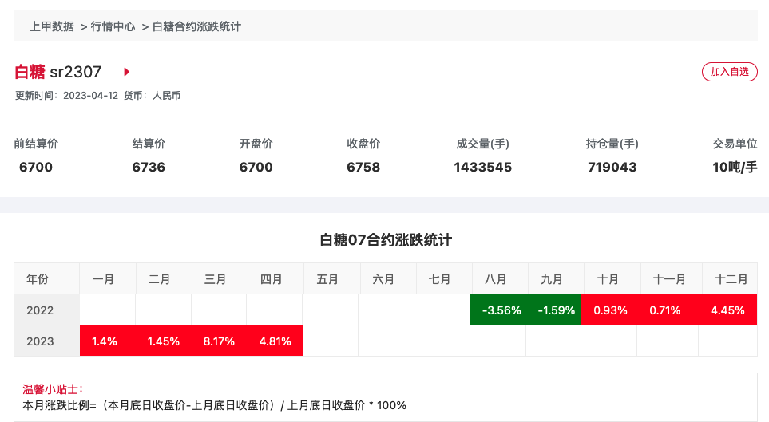Click the 0.71% November 2022 cell

pos(665,310)
